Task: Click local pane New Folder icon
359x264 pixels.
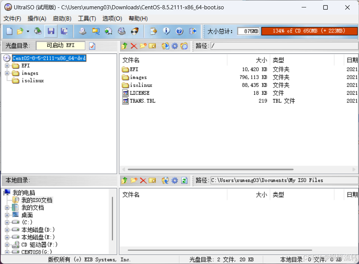Action: (134, 180)
